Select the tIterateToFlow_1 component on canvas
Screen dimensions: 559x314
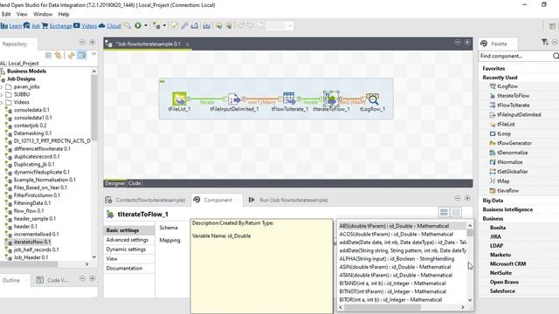[x=331, y=99]
